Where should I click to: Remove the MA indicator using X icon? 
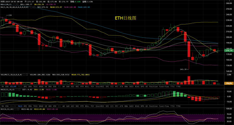tap(34, 7)
